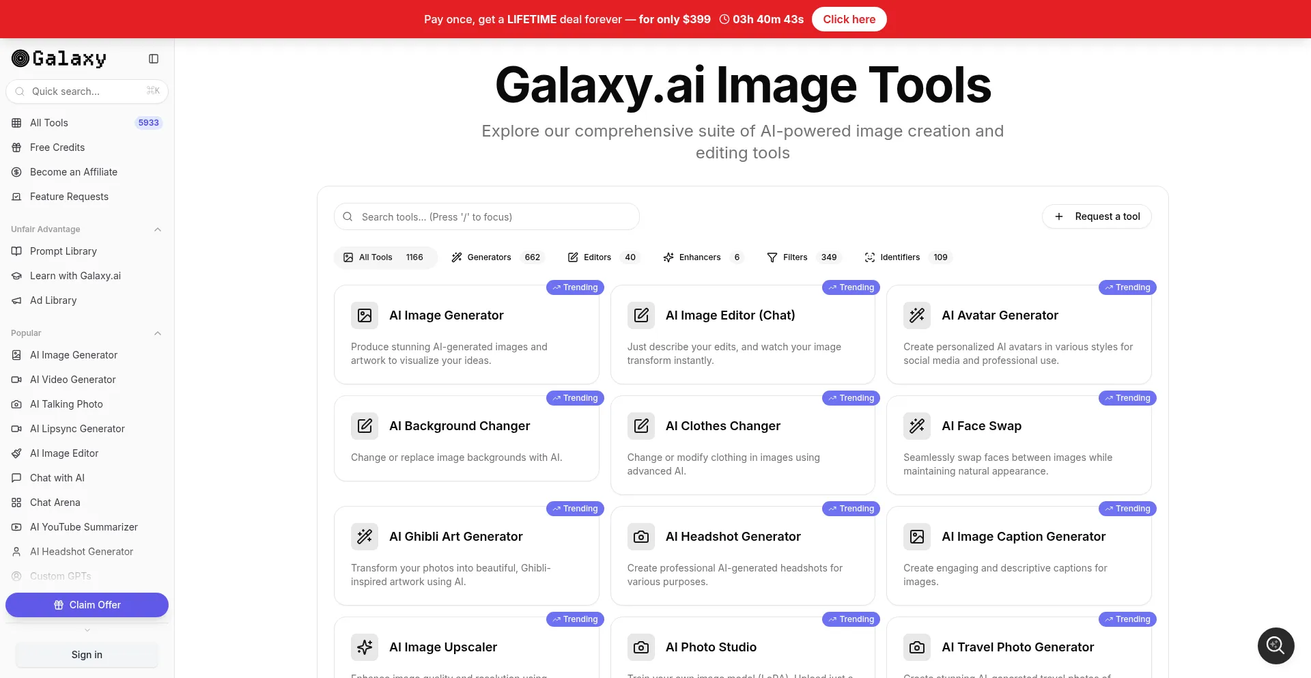Image resolution: width=1311 pixels, height=678 pixels.
Task: Click the AI Avatar Generator wand icon
Action: tap(917, 315)
